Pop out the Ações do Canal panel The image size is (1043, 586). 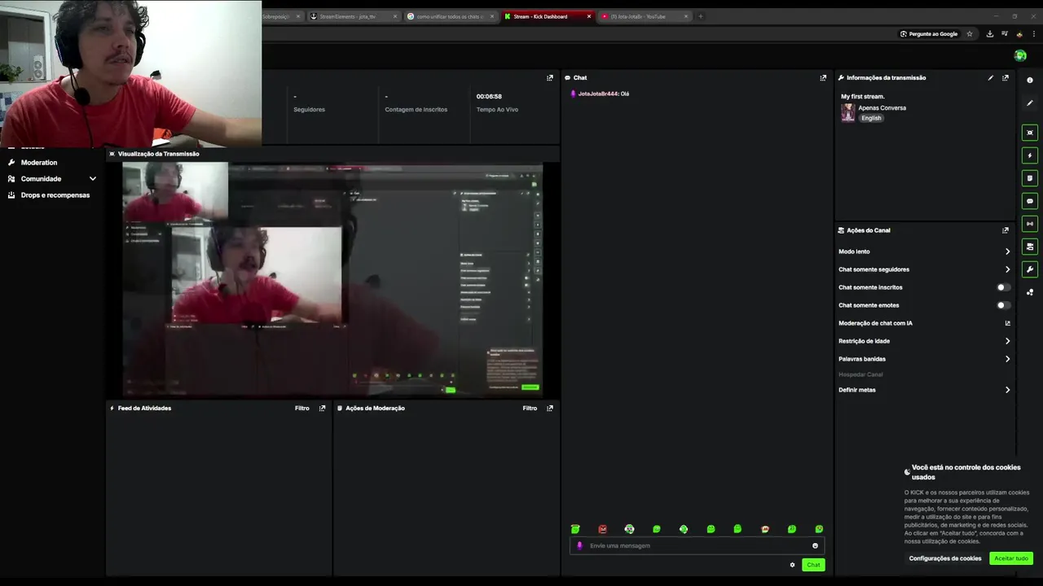coord(1006,230)
